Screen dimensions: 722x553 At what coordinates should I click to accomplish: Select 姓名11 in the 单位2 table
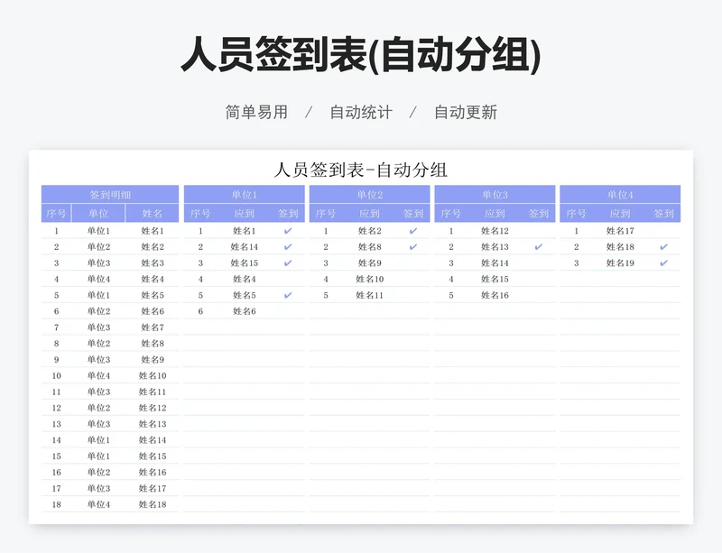tap(369, 295)
